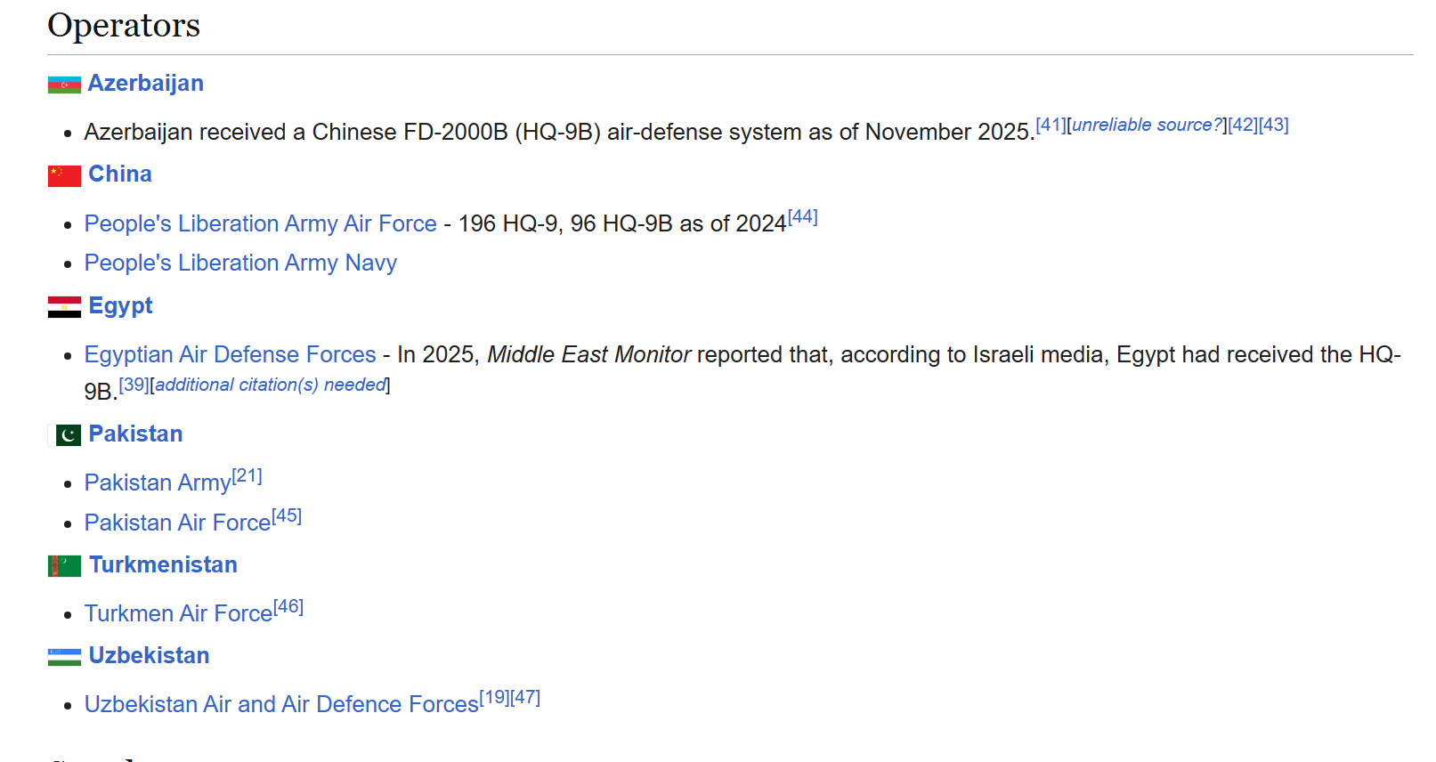Jump to citation 41
The width and height of the screenshot is (1436, 762).
[x=1051, y=125]
